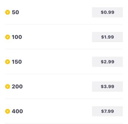
Task: Choose the $2.99 price button
Action: click(x=107, y=62)
